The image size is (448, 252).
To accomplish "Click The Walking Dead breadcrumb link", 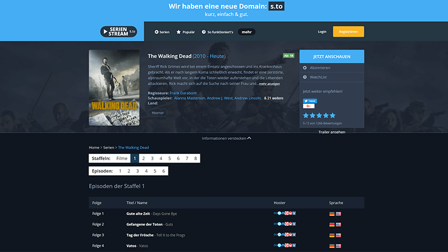I will (133, 147).
